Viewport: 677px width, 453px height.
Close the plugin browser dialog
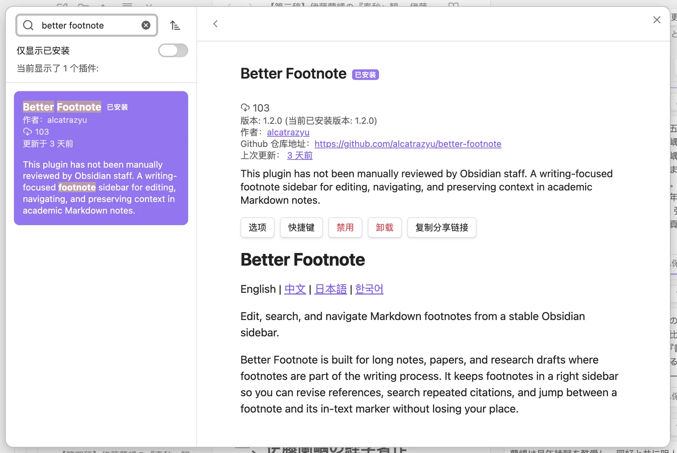pos(657,20)
